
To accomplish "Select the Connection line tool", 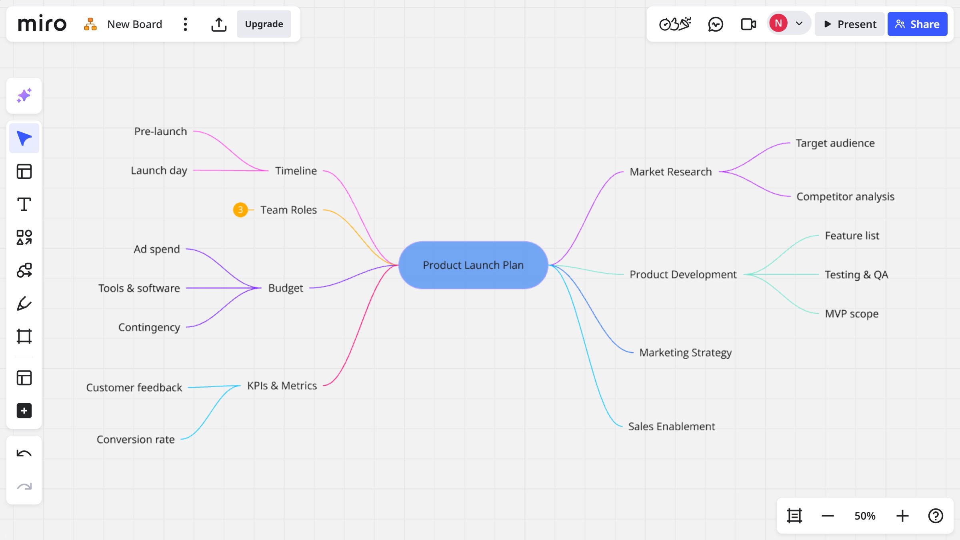I will point(24,270).
